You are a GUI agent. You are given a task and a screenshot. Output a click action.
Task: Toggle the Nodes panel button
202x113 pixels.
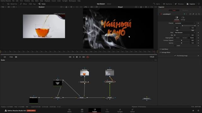pyautogui.click(x=42, y=4)
